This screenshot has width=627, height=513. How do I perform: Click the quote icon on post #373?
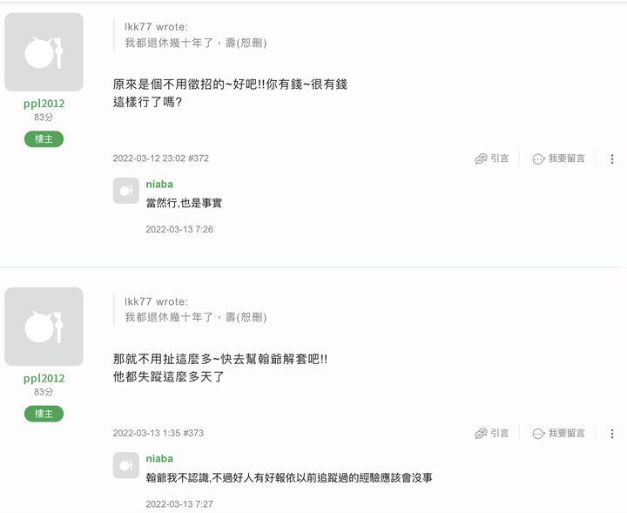pyautogui.click(x=481, y=434)
